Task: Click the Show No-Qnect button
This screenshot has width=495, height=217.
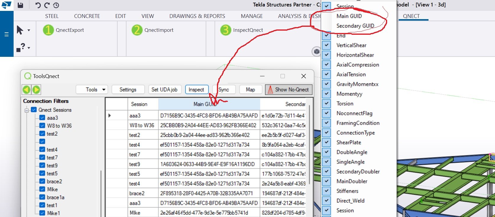Action: pyautogui.click(x=288, y=90)
